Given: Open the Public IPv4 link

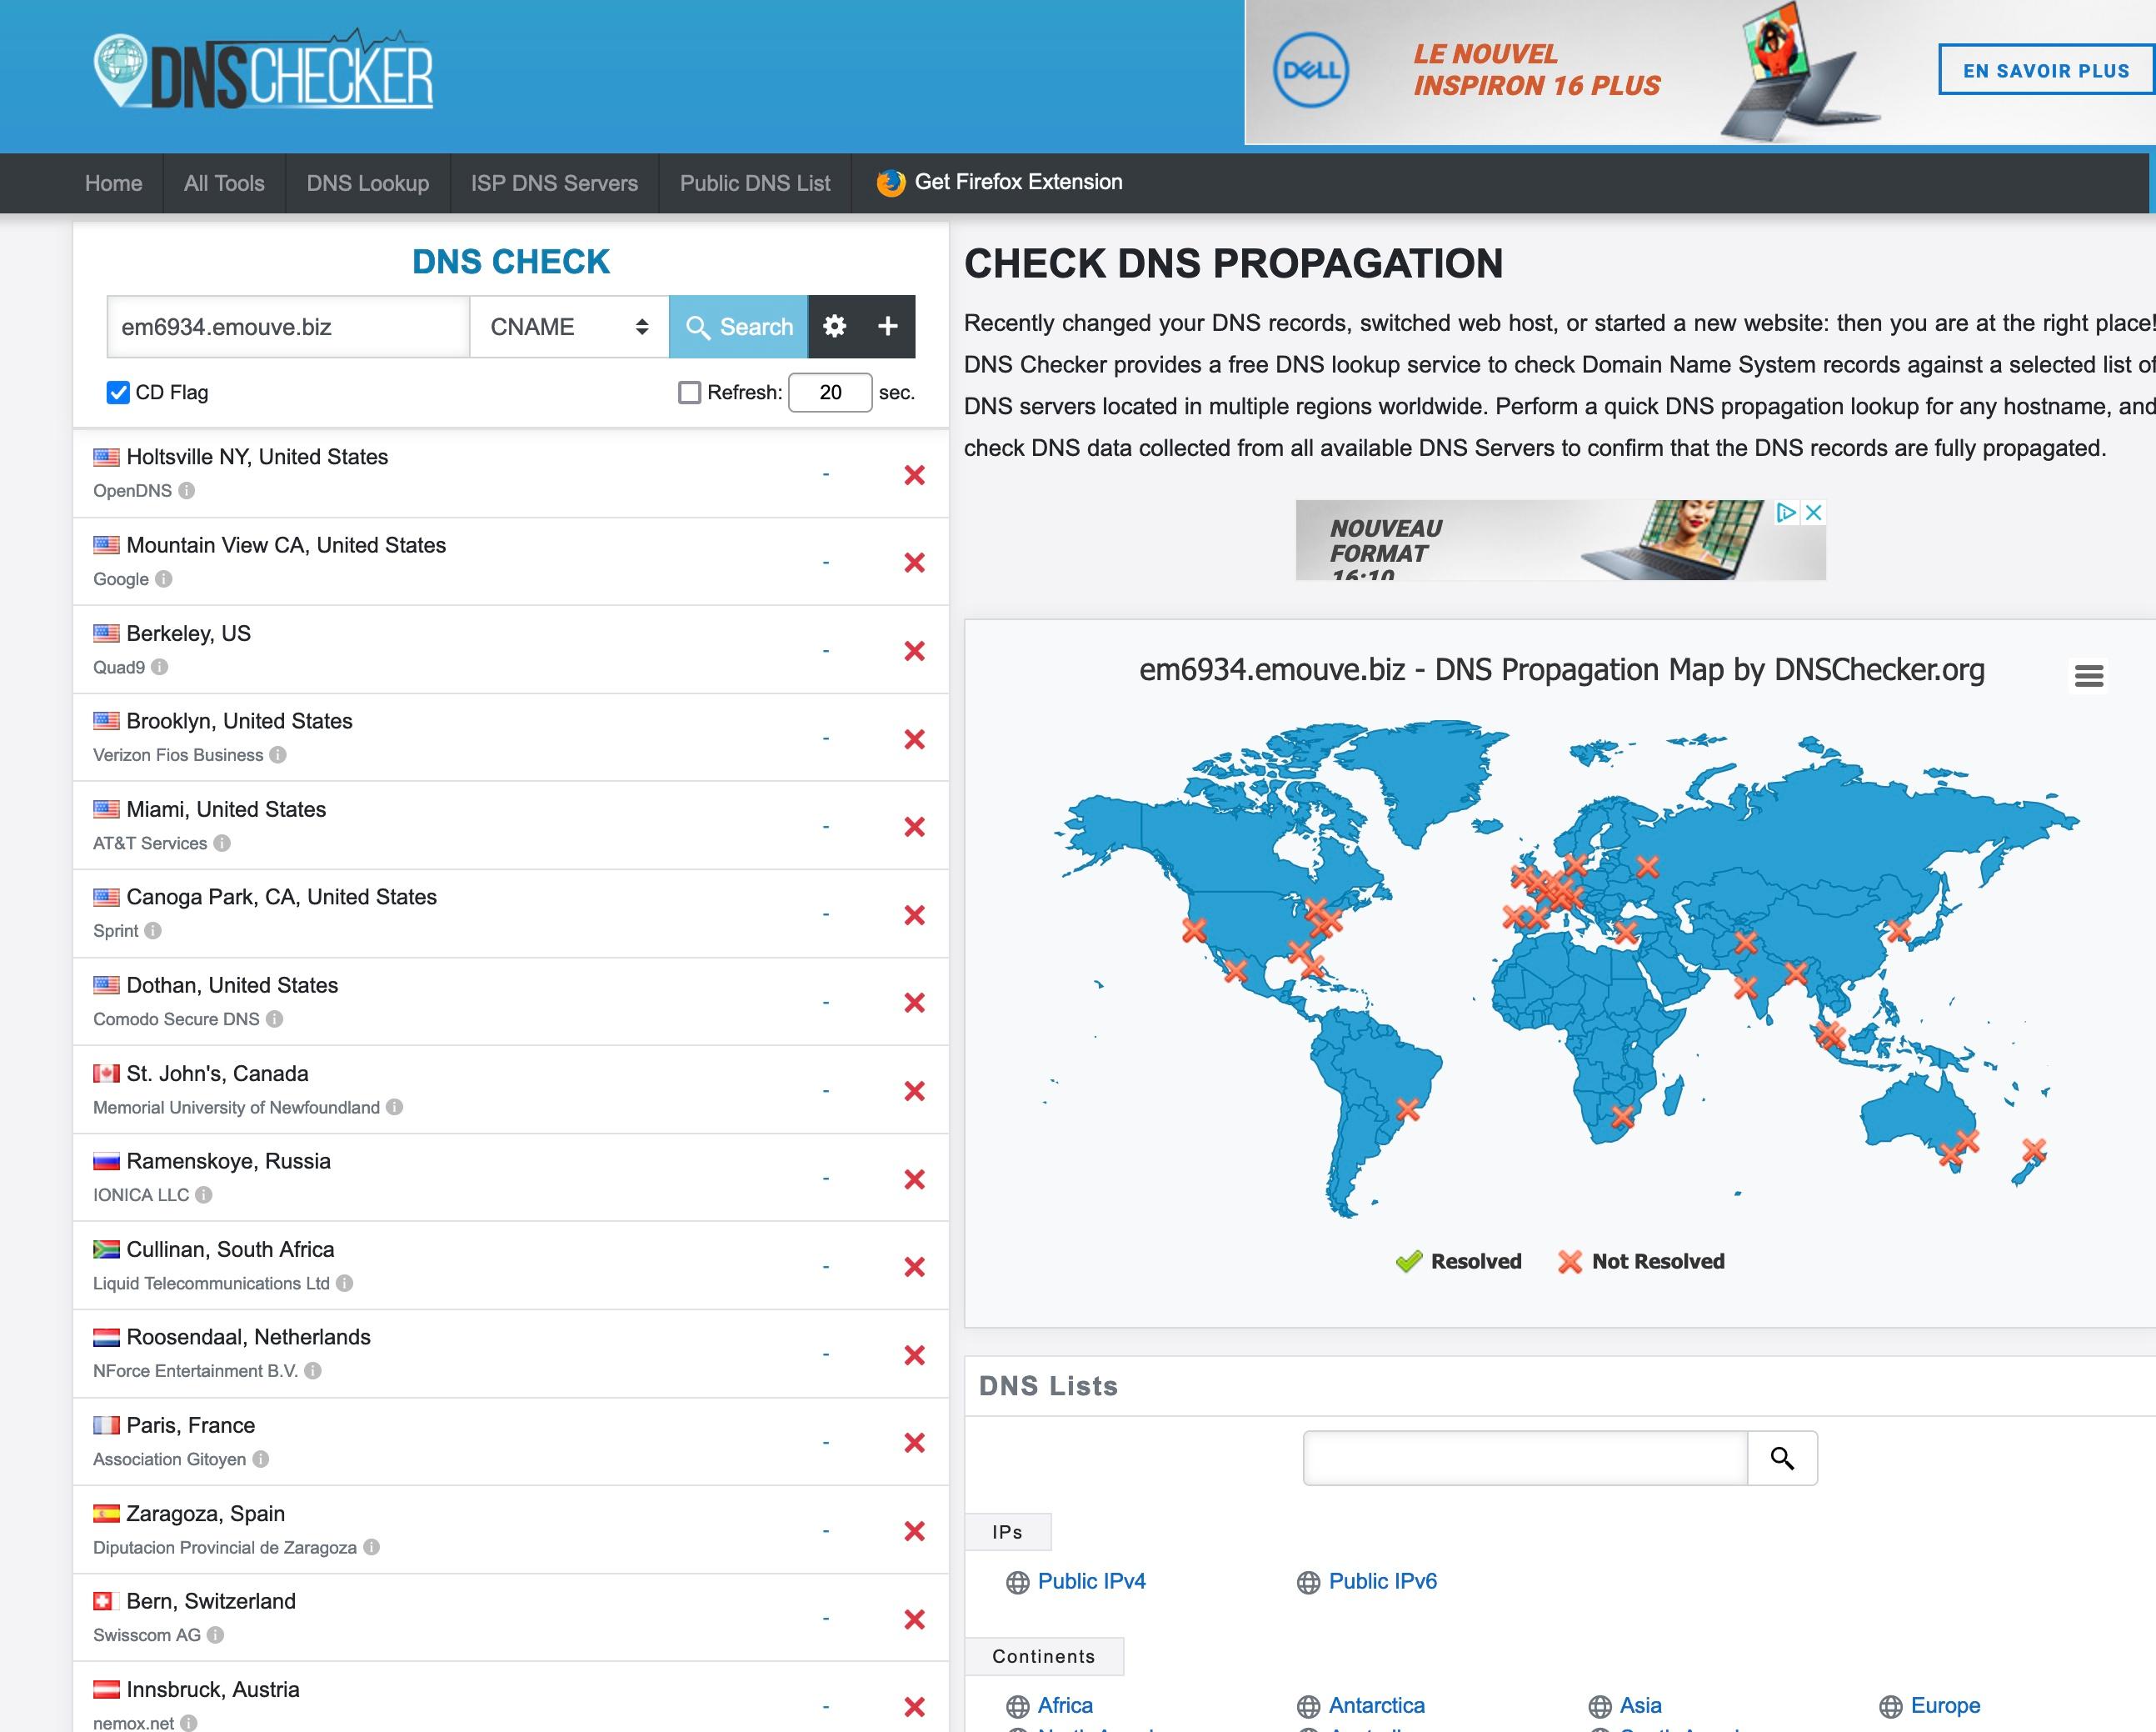Looking at the screenshot, I should tap(1091, 1581).
